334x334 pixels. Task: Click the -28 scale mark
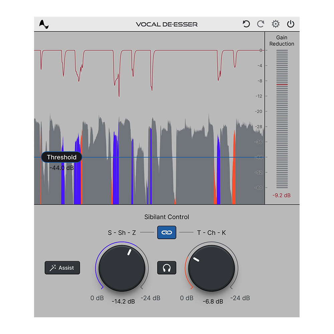click(x=259, y=127)
